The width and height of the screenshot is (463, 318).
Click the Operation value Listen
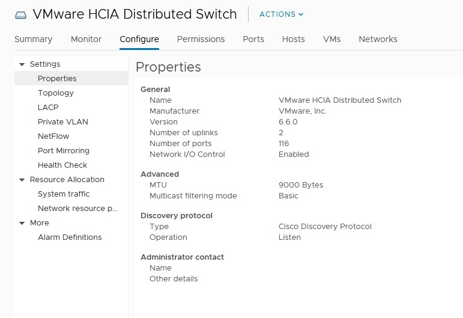[289, 237]
